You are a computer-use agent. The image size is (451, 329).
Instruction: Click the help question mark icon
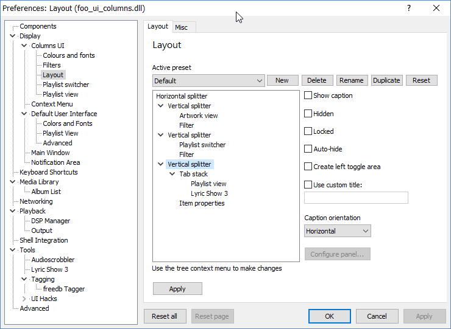pos(408,9)
